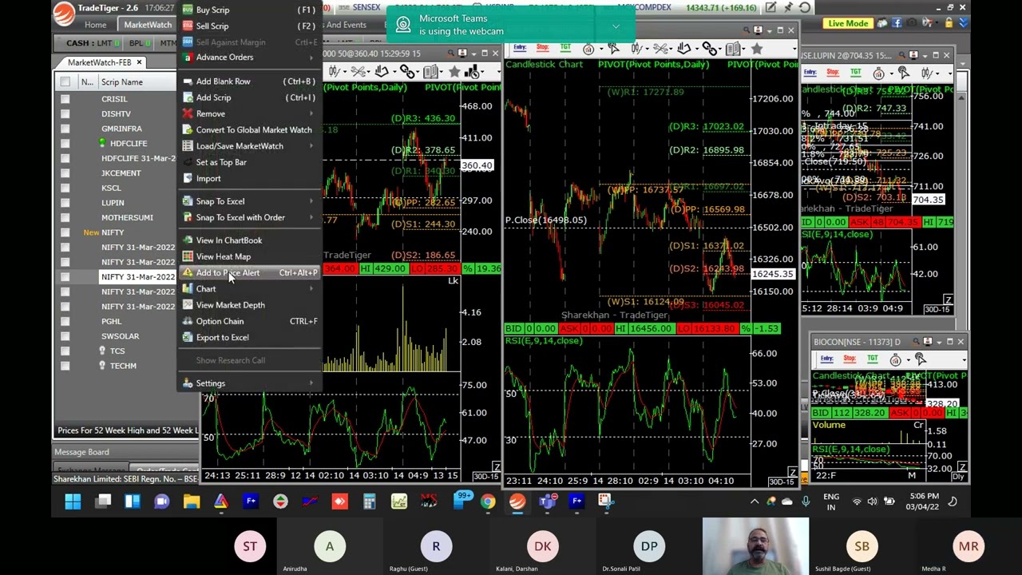Click View Market Depth entry

pyautogui.click(x=248, y=305)
